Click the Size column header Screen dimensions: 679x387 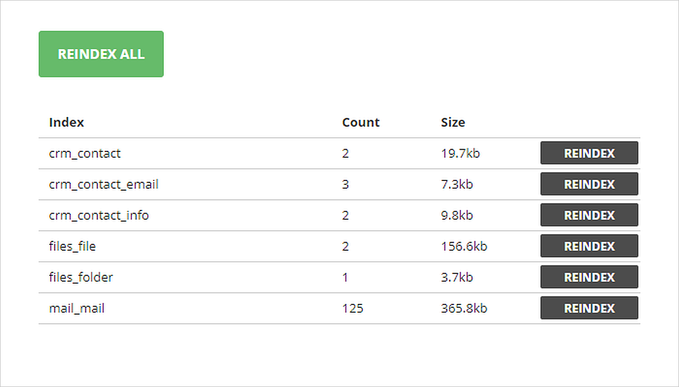click(453, 122)
